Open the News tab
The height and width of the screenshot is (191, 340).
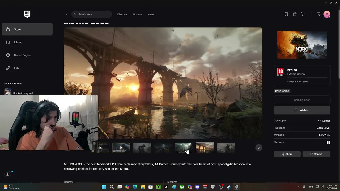click(151, 14)
